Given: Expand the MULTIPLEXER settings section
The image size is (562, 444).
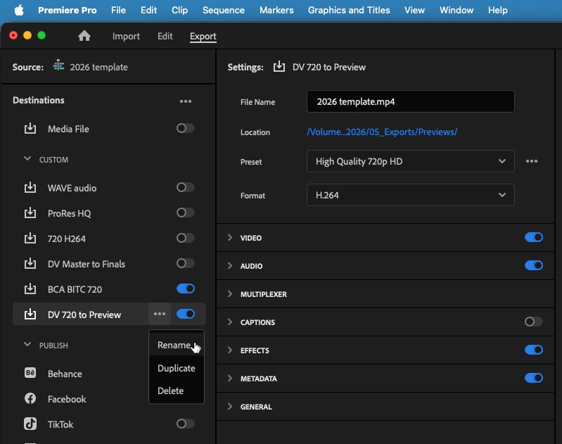Looking at the screenshot, I should [230, 293].
